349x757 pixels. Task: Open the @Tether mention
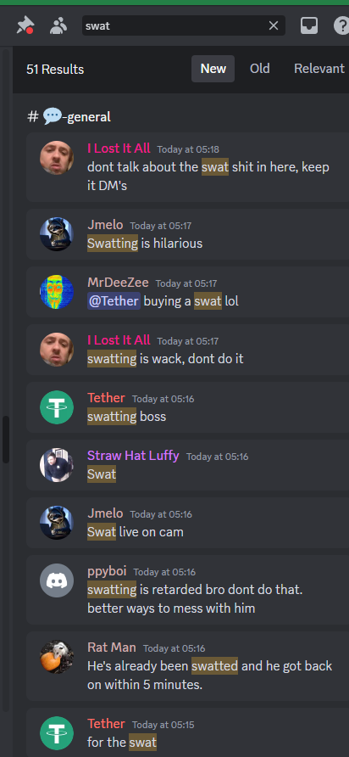click(x=114, y=301)
